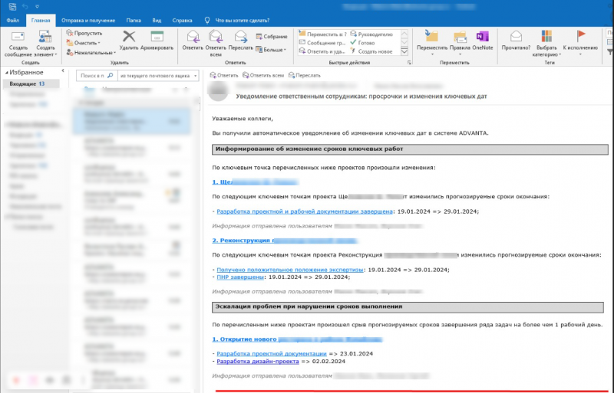Click the mailbox search input field
Viewport: 614px width, 393px height.
click(x=92, y=77)
